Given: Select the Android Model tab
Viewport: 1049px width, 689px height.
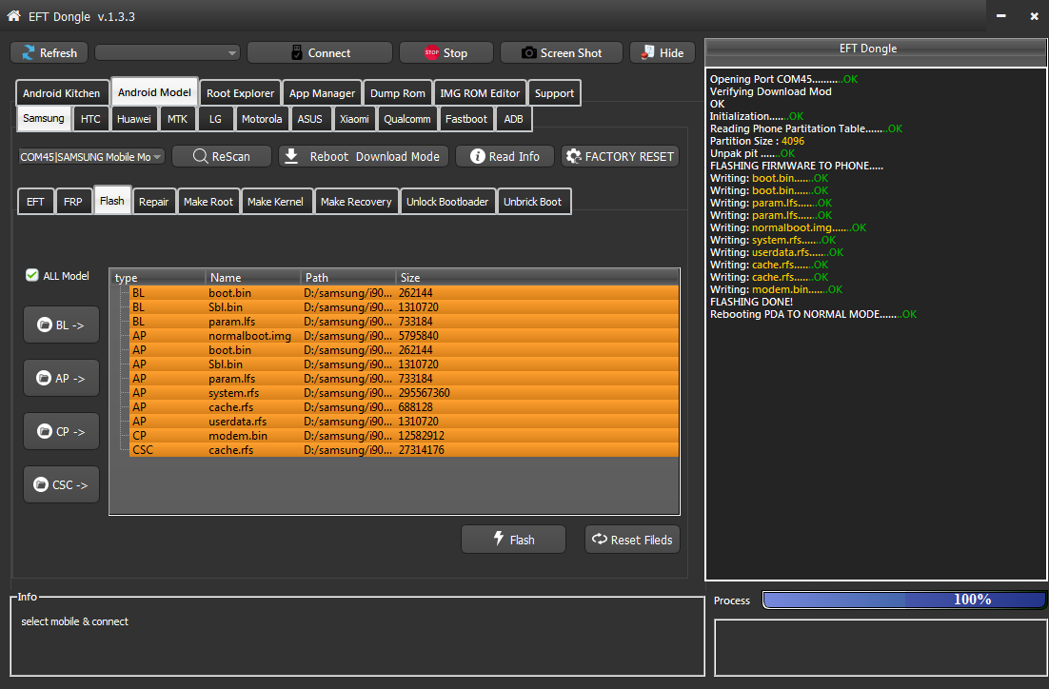Looking at the screenshot, I should (154, 92).
